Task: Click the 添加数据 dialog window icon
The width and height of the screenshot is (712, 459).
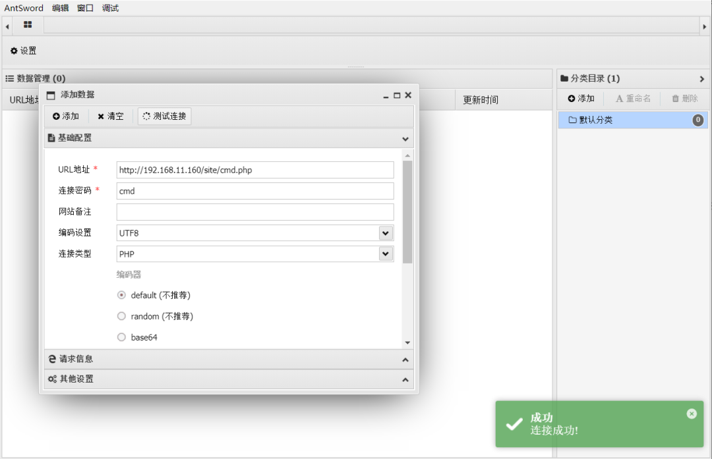Action: tap(51, 95)
